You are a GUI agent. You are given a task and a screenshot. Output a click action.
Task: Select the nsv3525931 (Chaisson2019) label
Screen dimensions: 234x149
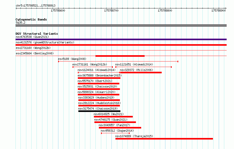point(97,86)
